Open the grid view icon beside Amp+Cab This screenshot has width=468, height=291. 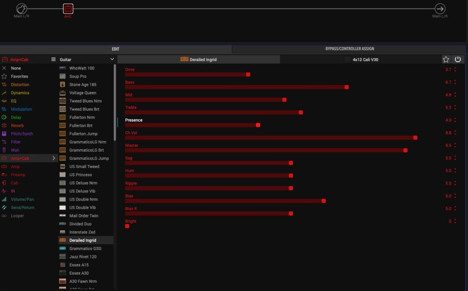pyautogui.click(x=53, y=59)
